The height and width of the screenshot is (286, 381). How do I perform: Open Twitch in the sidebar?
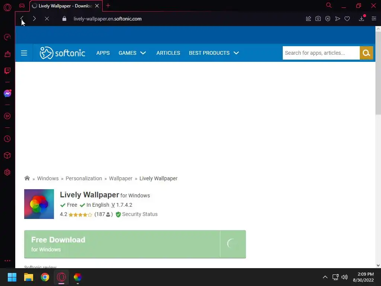pos(7,71)
